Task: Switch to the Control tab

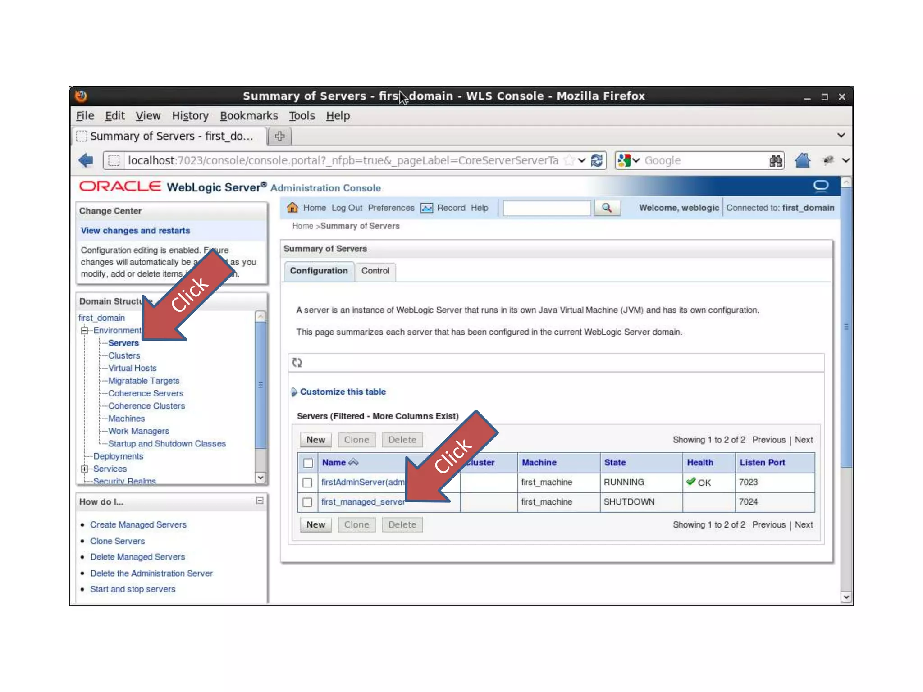Action: [375, 271]
